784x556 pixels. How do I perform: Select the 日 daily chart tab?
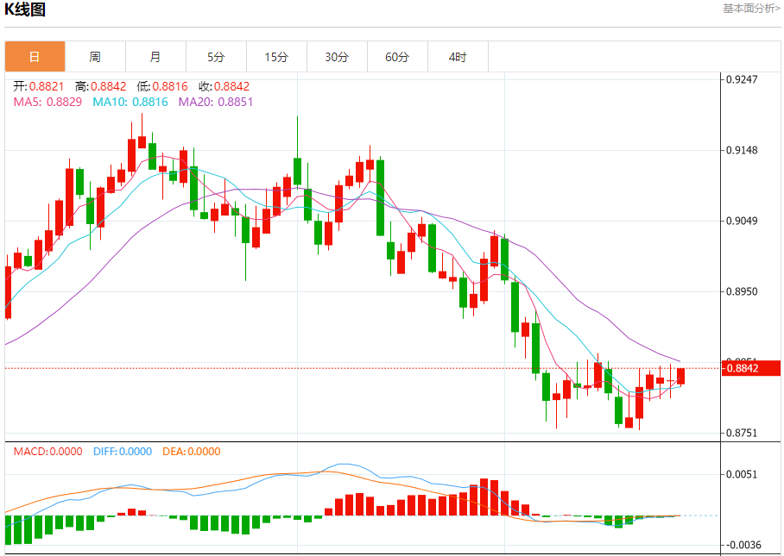35,57
